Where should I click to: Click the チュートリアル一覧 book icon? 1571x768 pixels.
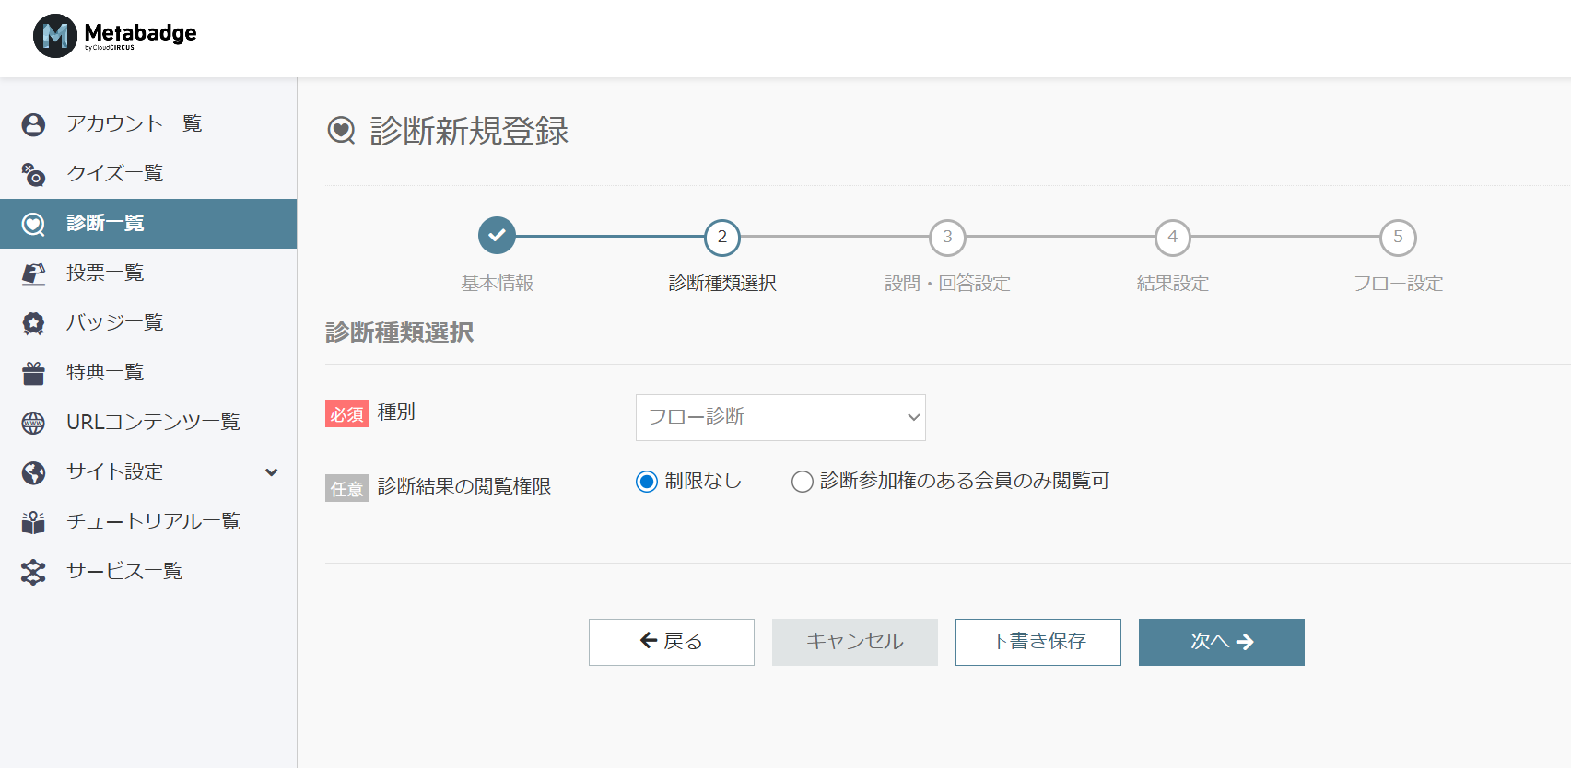tap(34, 522)
